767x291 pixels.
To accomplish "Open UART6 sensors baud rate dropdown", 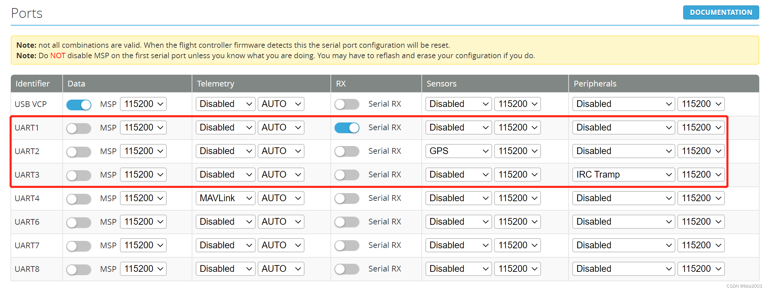I will [517, 222].
